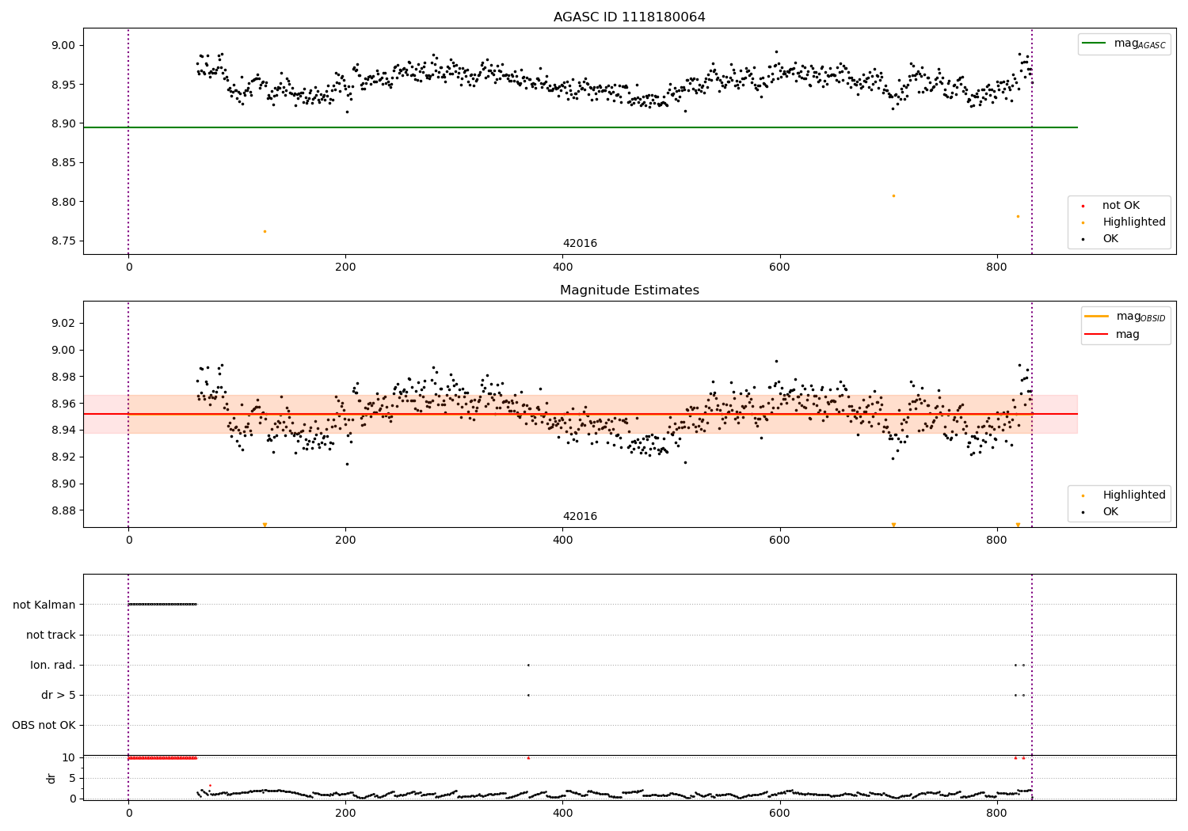Click the 8.75 tick on top plot

click(62, 241)
